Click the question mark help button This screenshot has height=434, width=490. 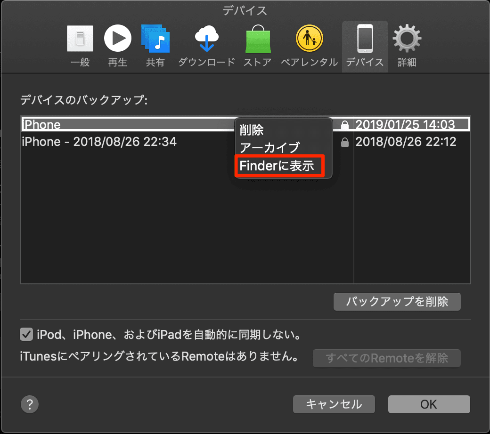(30, 404)
